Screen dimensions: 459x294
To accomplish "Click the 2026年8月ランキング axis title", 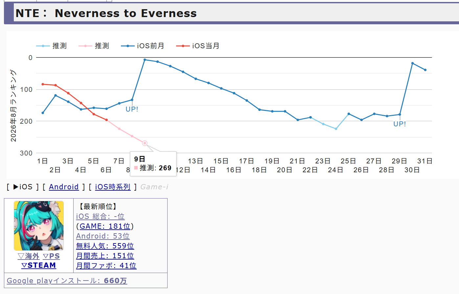I will 13,105.
